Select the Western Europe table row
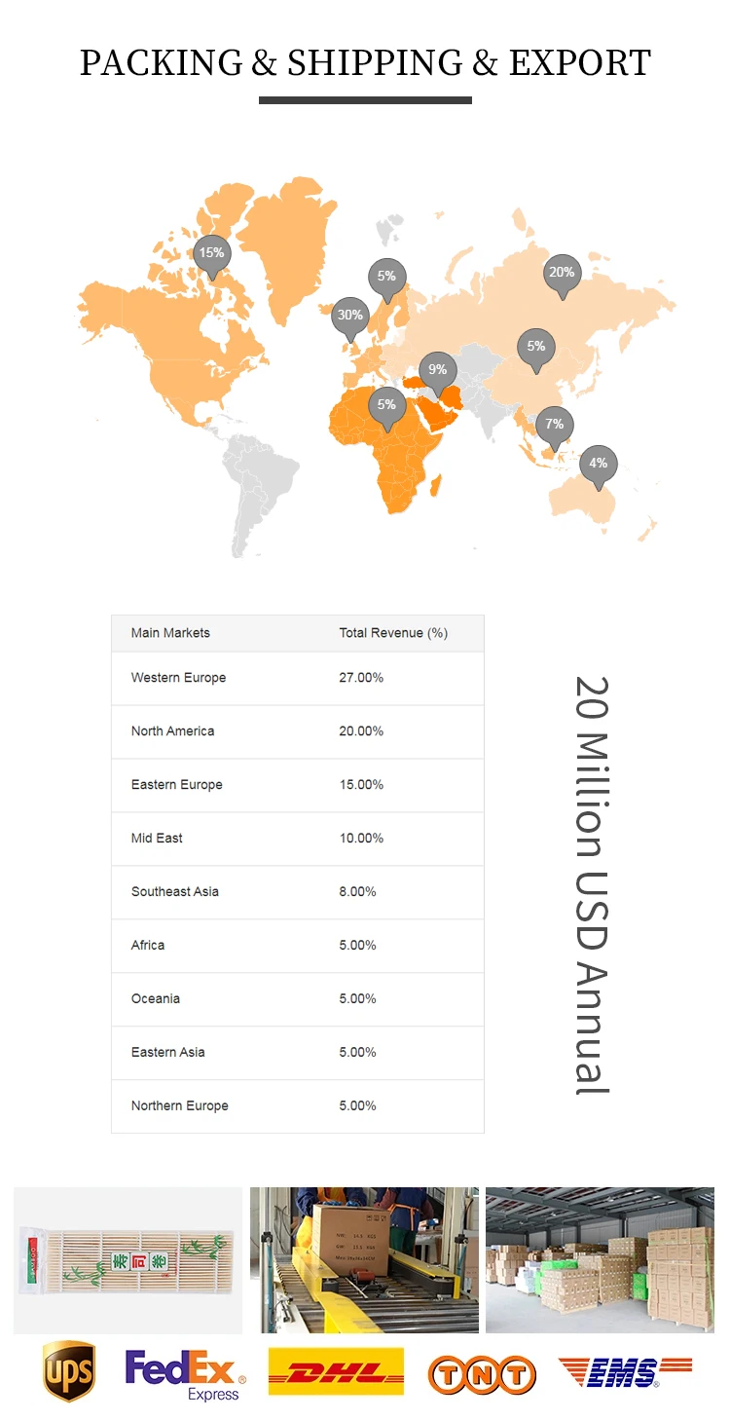 (x=297, y=678)
